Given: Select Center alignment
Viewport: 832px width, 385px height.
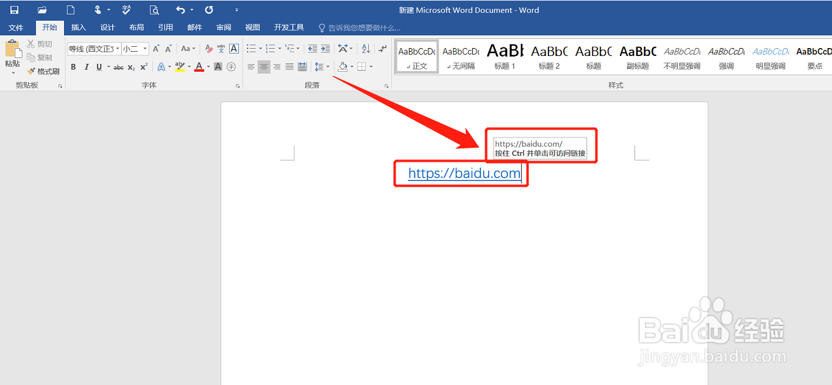Looking at the screenshot, I should pyautogui.click(x=264, y=67).
